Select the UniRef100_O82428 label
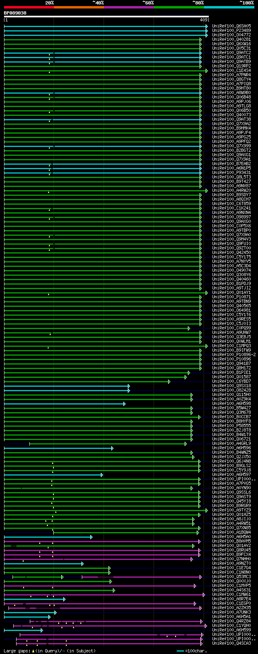This screenshot has width=258, height=654. [x=231, y=390]
